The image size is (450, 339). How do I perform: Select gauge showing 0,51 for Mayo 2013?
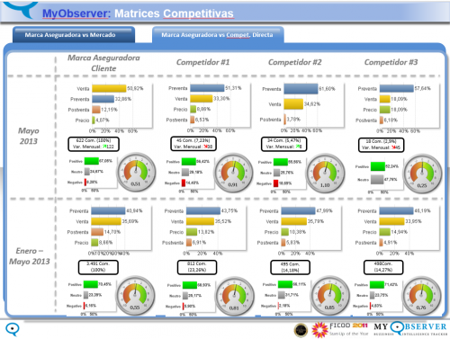(136, 172)
